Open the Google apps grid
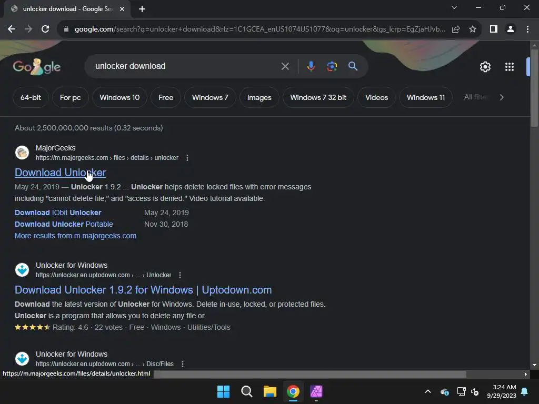The height and width of the screenshot is (404, 539). pos(510,67)
